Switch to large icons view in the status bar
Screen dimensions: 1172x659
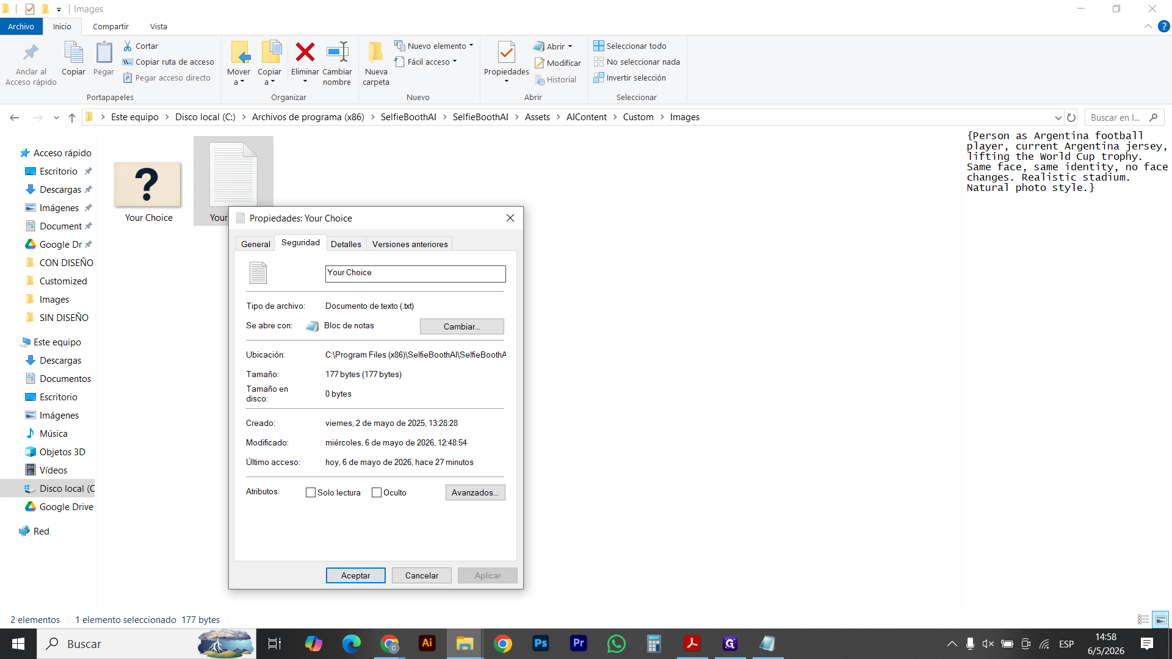click(x=1160, y=619)
